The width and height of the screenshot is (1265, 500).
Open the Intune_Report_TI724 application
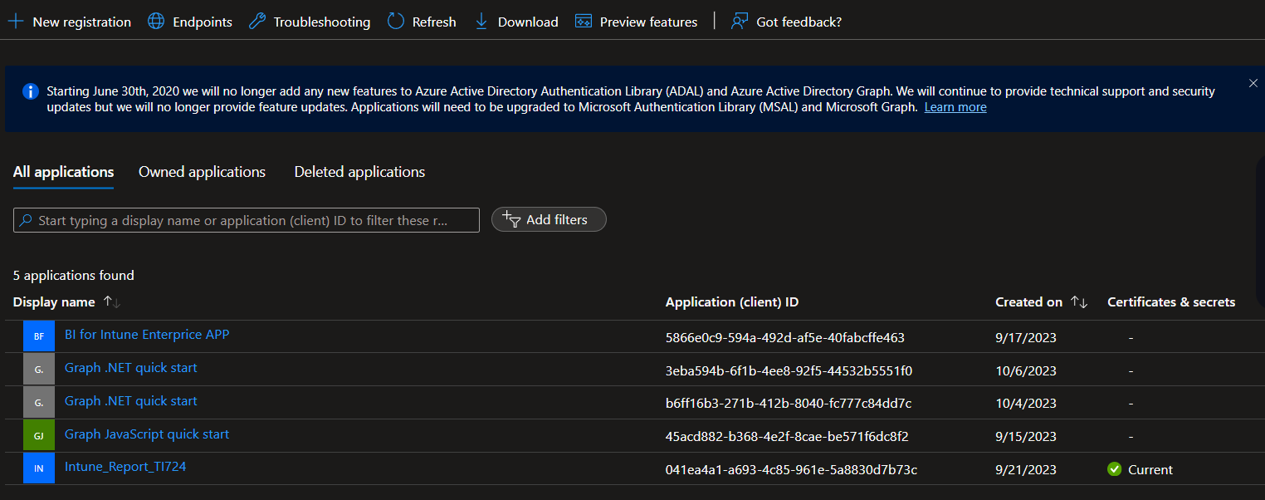tap(125, 466)
